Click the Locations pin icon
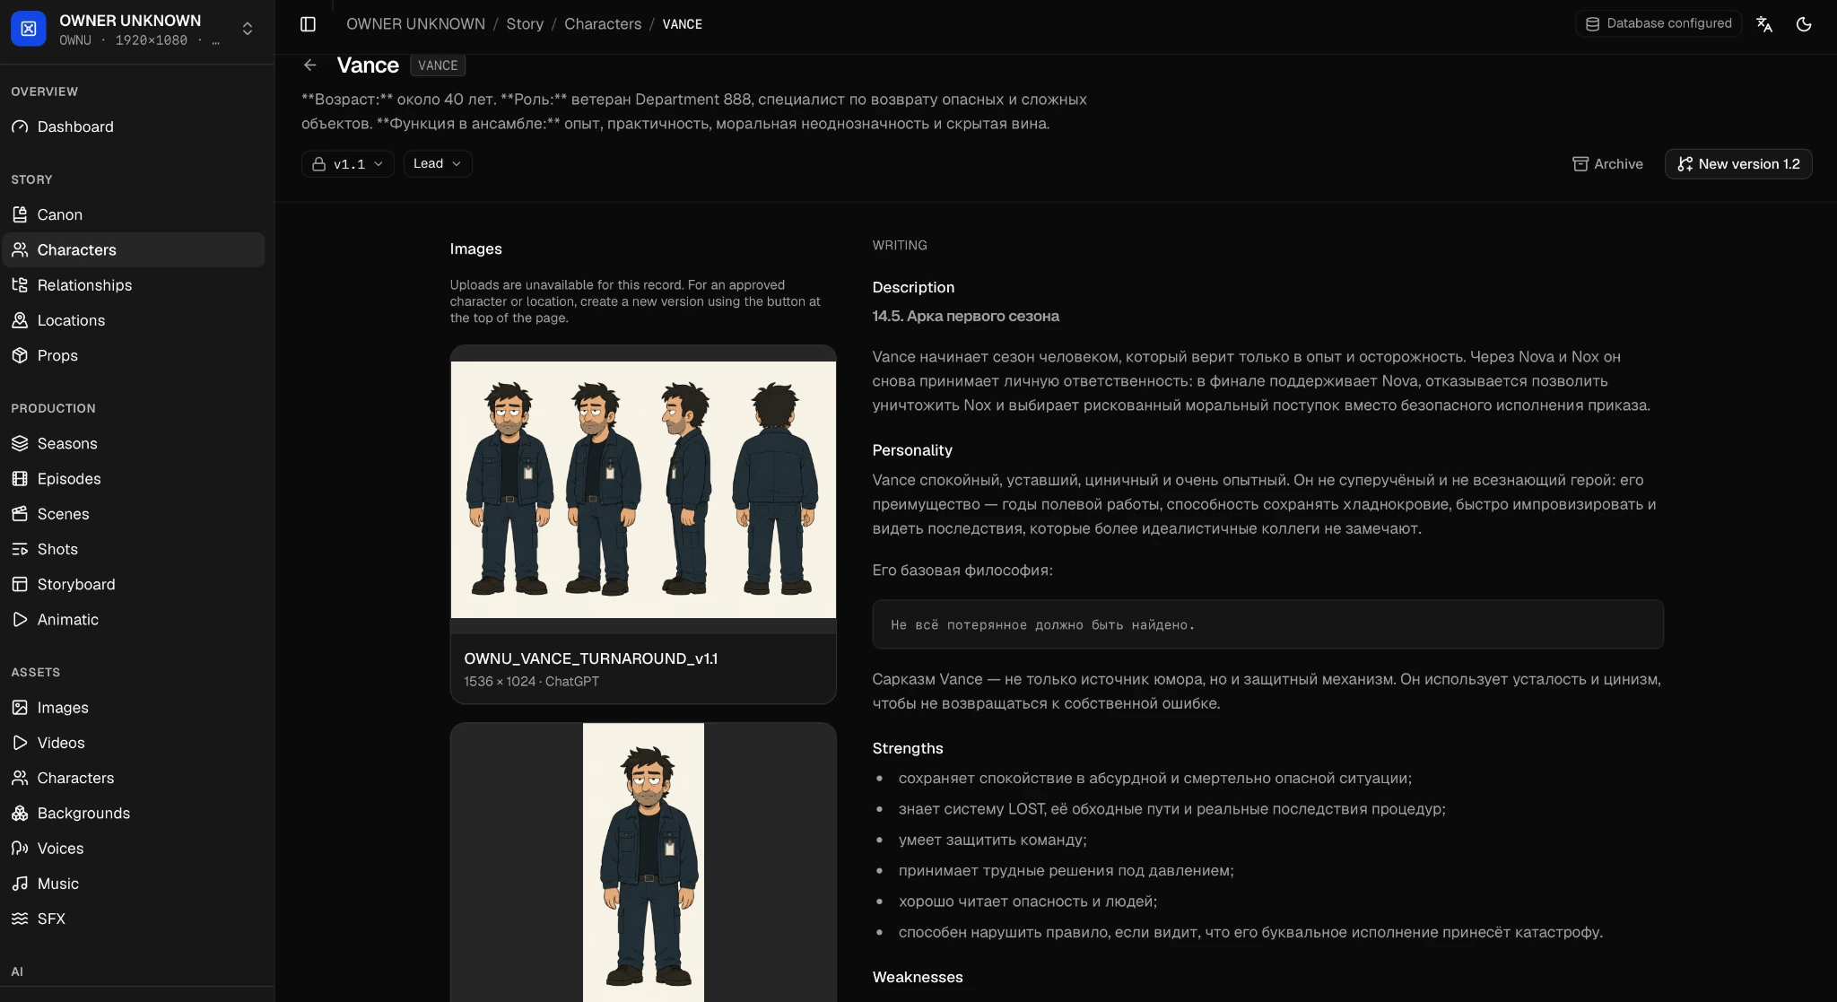The image size is (1837, 1002). tap(20, 320)
